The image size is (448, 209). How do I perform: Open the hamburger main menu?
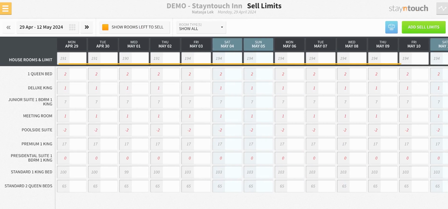pyautogui.click(x=5, y=8)
